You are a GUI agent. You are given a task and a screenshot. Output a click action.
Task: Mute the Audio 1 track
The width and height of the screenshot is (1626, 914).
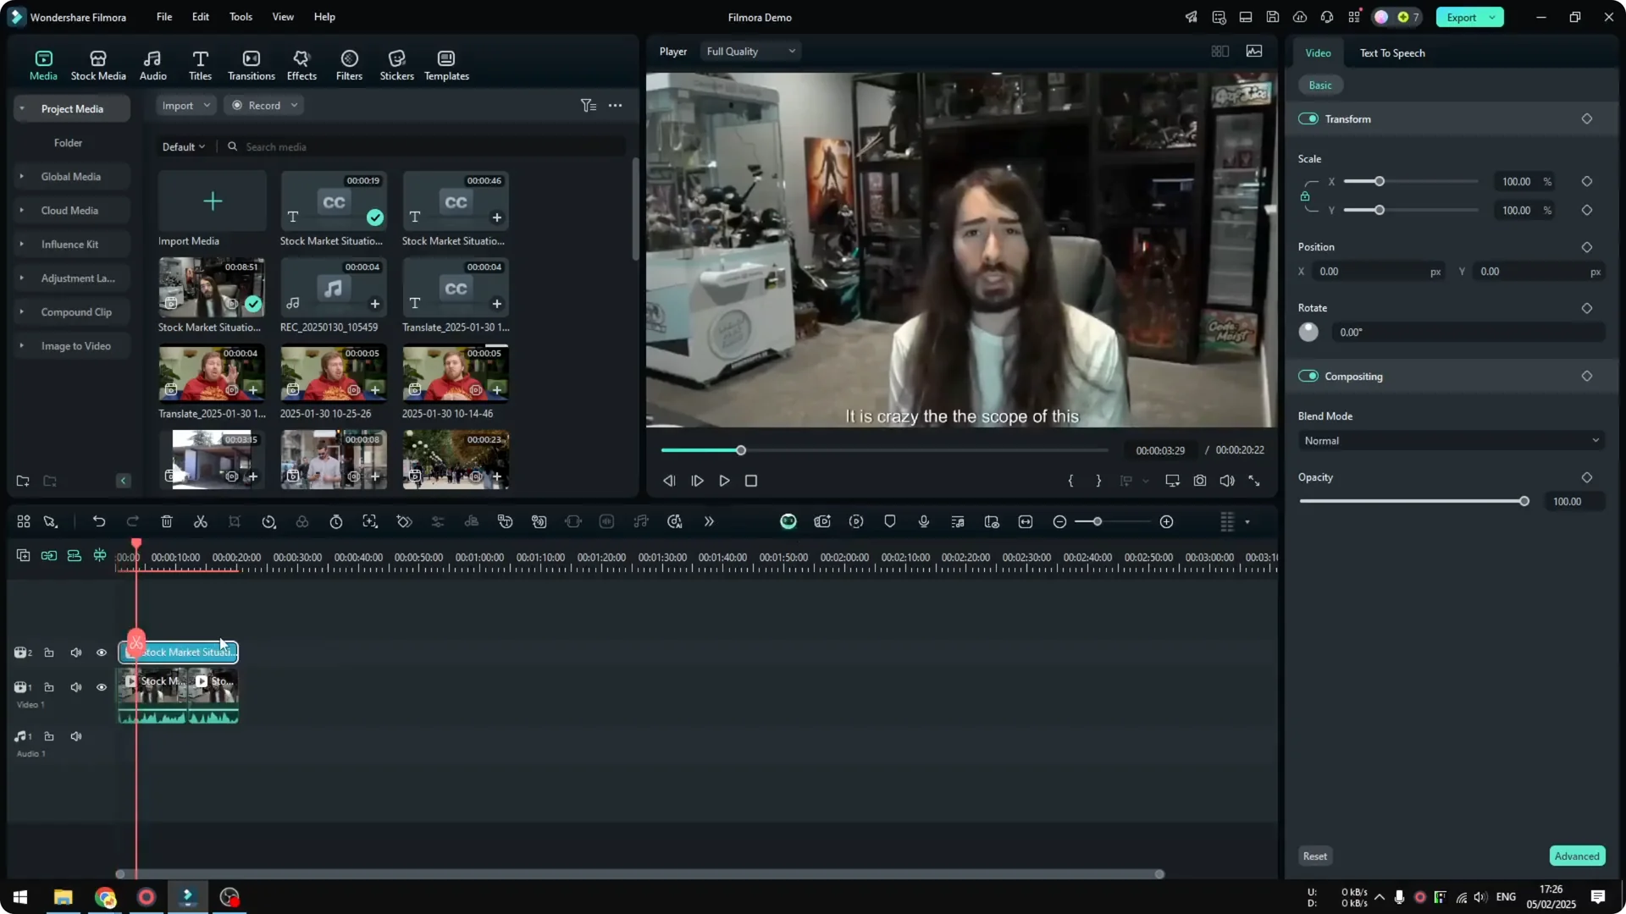click(76, 736)
